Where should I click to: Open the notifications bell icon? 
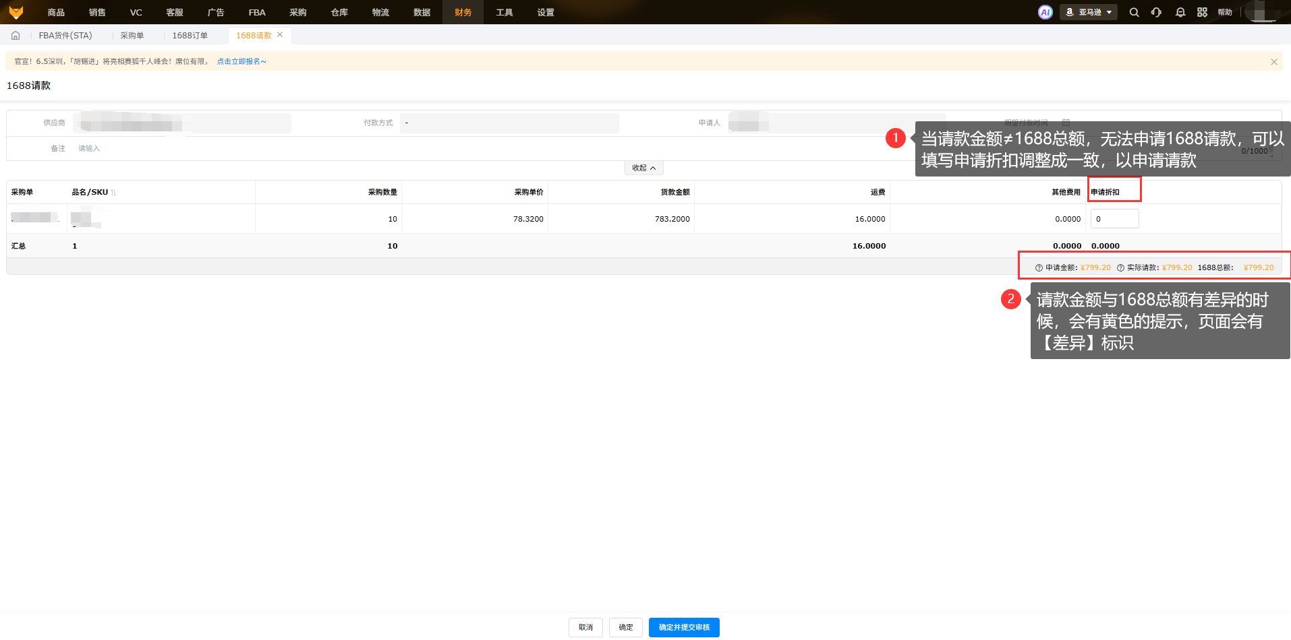[1180, 12]
